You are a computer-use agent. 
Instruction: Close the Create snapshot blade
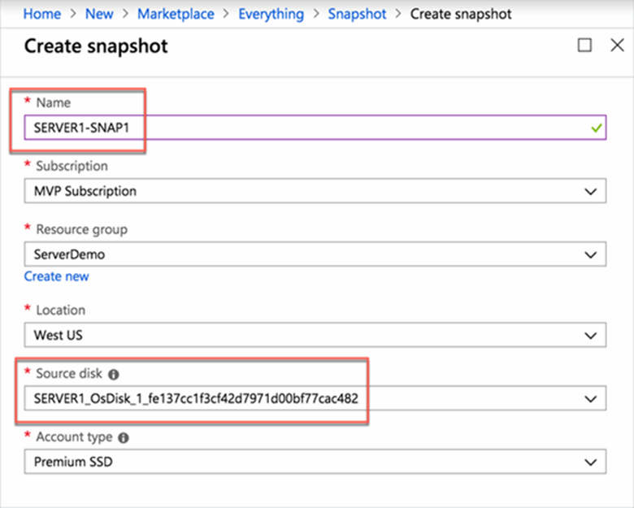coord(617,45)
